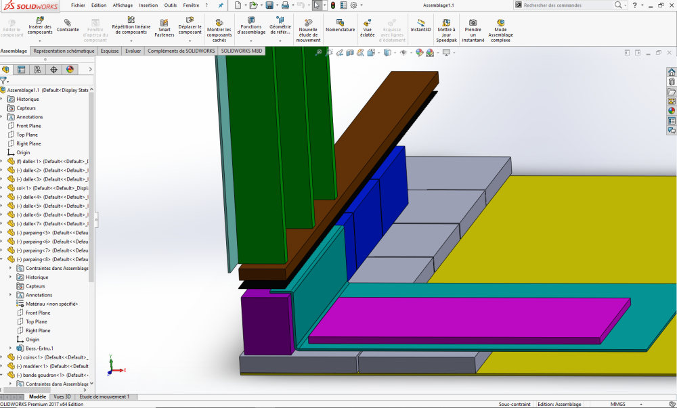Expand more manager tabs chevron
Screen dimensions: 677x408
point(90,70)
